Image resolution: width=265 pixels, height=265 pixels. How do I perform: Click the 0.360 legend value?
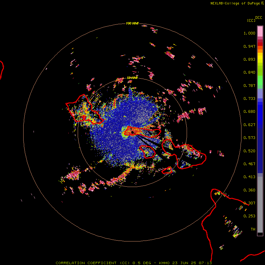tap(249, 190)
